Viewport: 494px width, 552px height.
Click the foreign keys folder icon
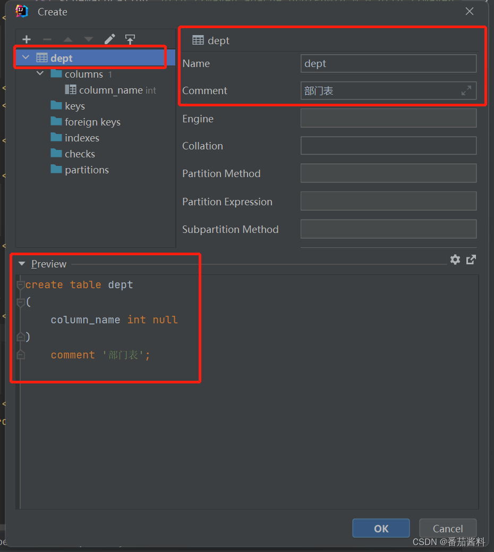pos(56,121)
